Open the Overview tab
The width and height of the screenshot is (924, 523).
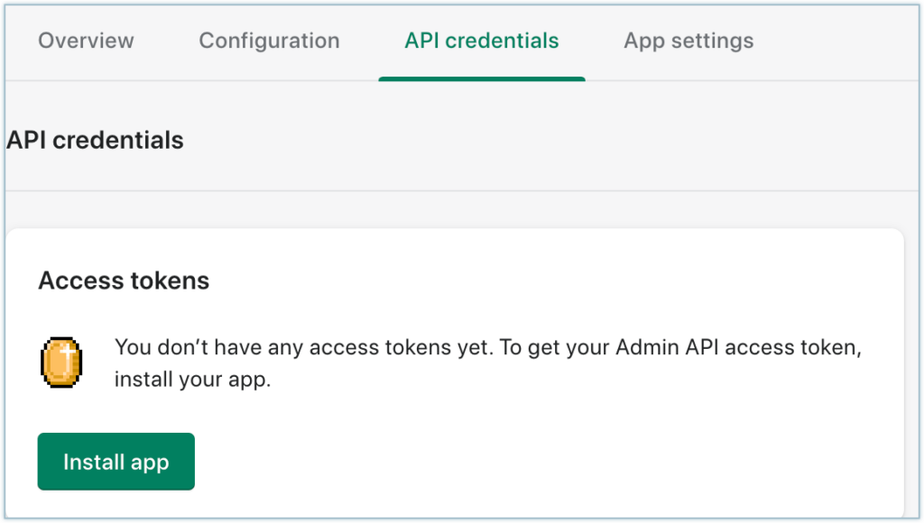pyautogui.click(x=86, y=41)
